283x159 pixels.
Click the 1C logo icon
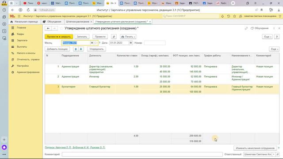click(12, 16)
